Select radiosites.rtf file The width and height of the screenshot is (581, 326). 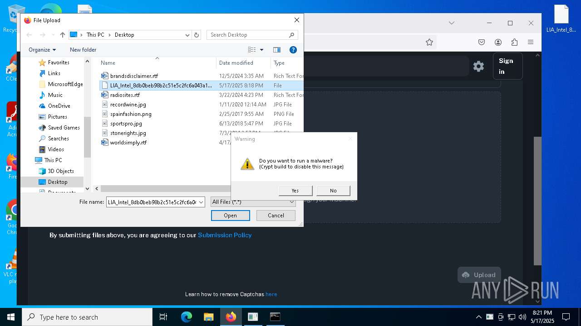click(x=125, y=95)
